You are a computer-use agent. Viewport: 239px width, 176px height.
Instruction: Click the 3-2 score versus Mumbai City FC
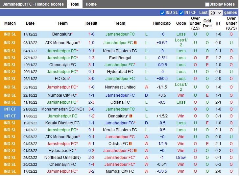click(91, 171)
